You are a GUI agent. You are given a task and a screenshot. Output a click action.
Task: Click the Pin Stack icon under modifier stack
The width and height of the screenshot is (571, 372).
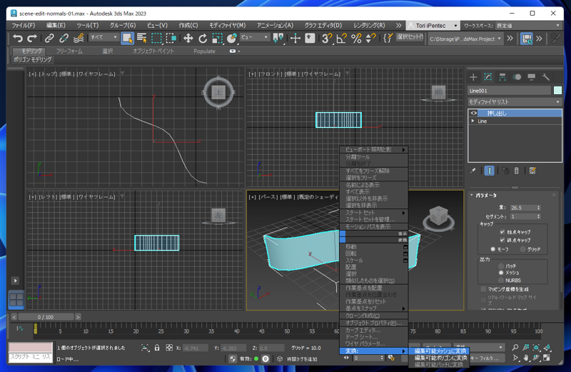click(x=473, y=171)
